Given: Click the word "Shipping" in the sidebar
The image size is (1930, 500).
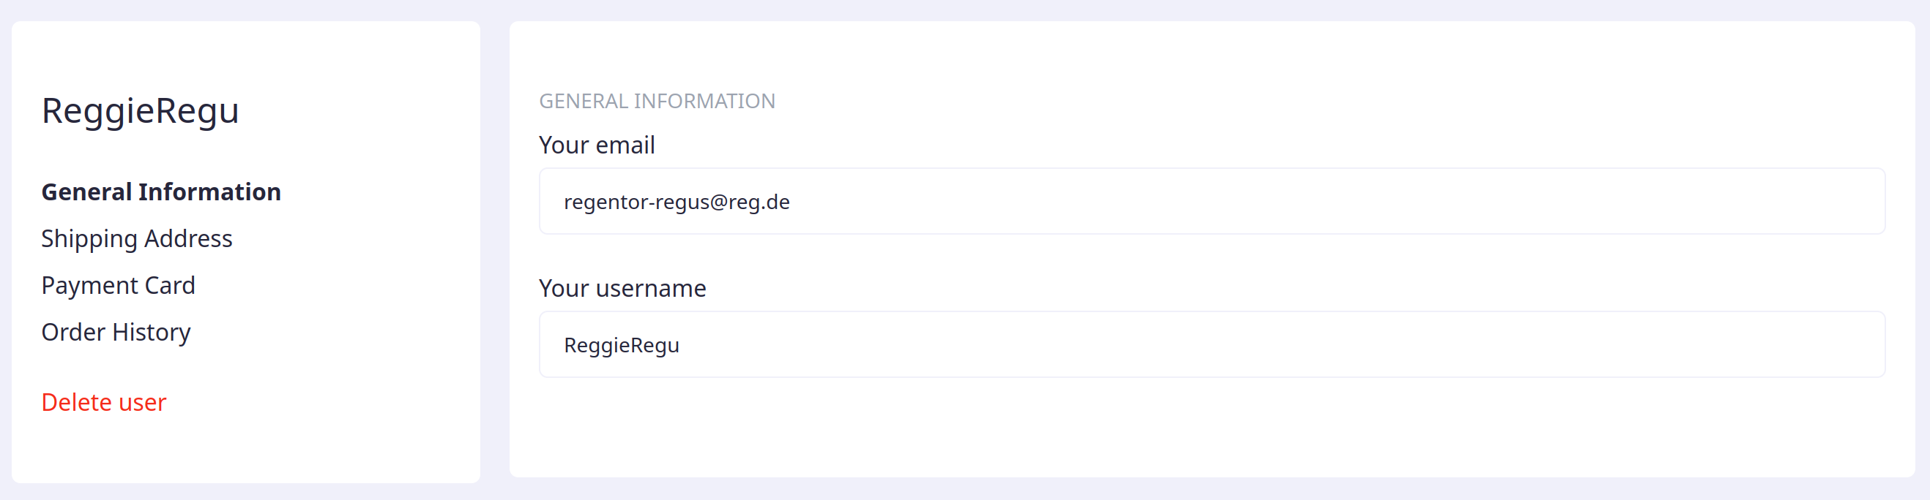Looking at the screenshot, I should 89,240.
